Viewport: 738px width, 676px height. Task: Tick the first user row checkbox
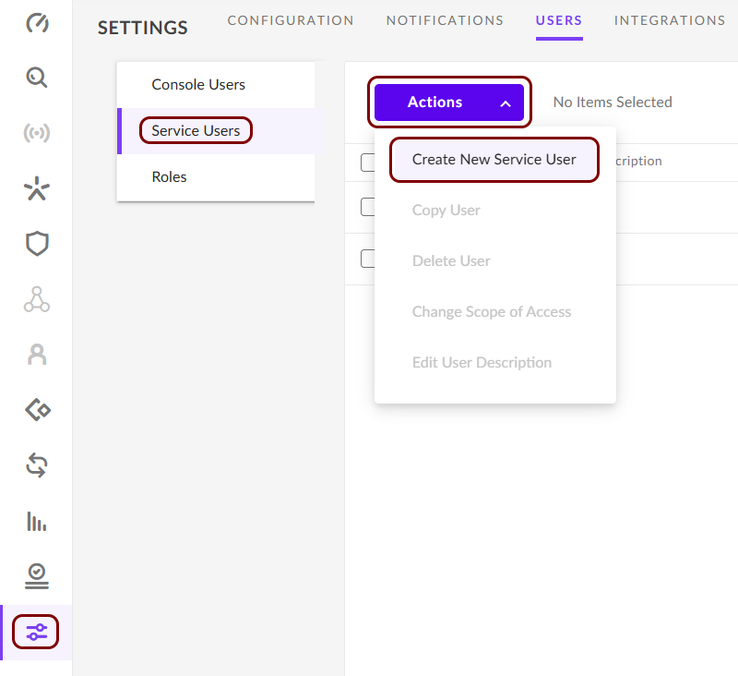click(368, 207)
